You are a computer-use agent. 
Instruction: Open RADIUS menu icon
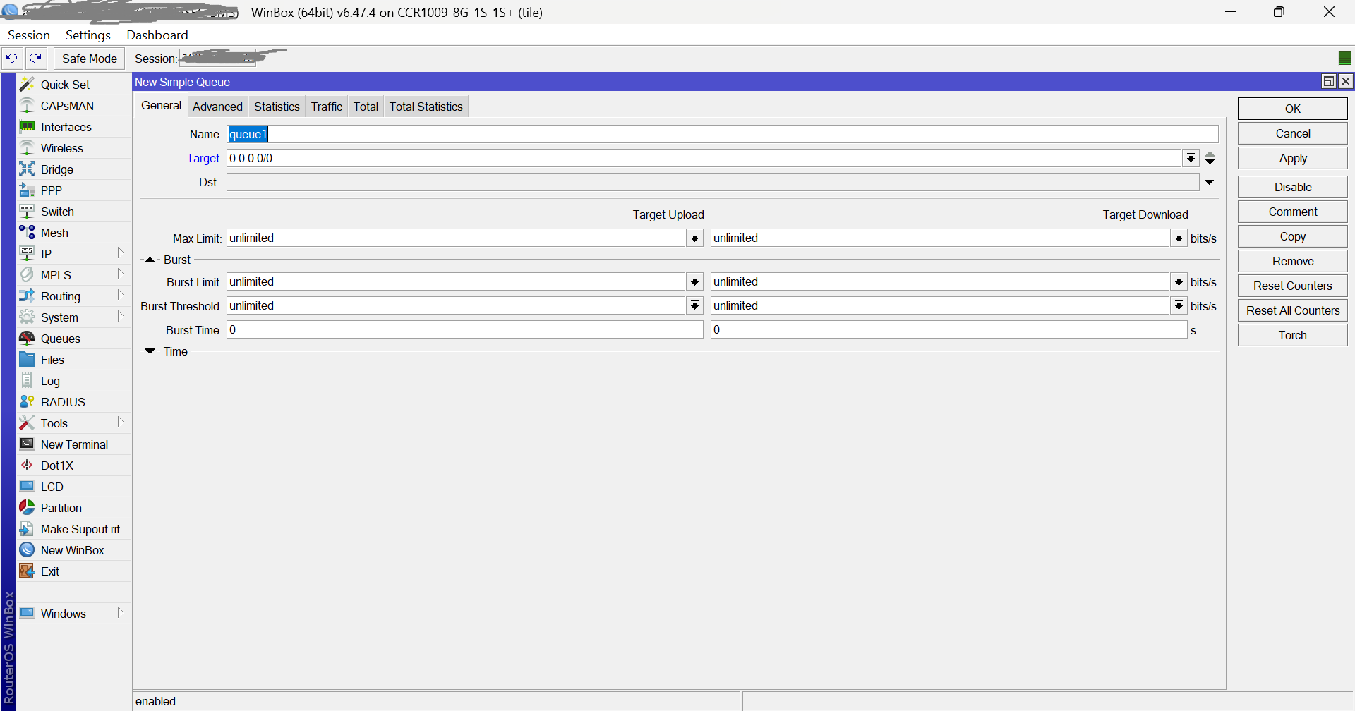[x=27, y=402]
